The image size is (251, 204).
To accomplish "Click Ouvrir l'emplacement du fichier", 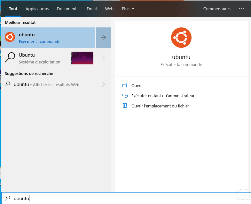I will coord(160,106).
